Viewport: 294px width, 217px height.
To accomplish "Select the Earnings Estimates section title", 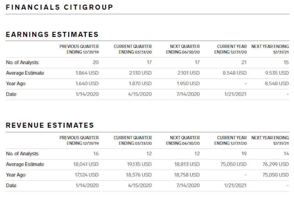I will point(52,35).
